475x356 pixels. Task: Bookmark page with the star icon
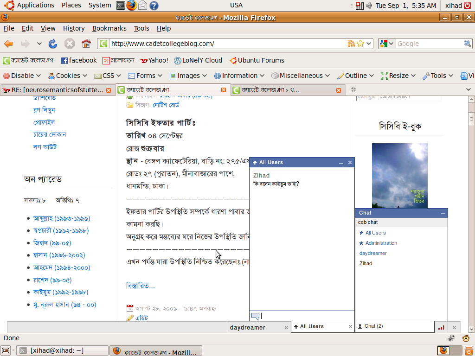[x=360, y=44]
